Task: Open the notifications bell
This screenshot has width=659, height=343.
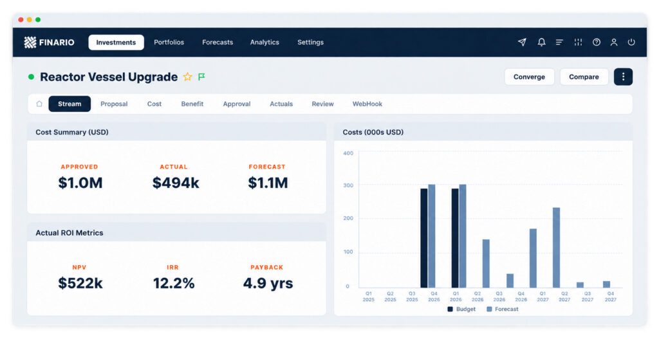Action: coord(541,42)
